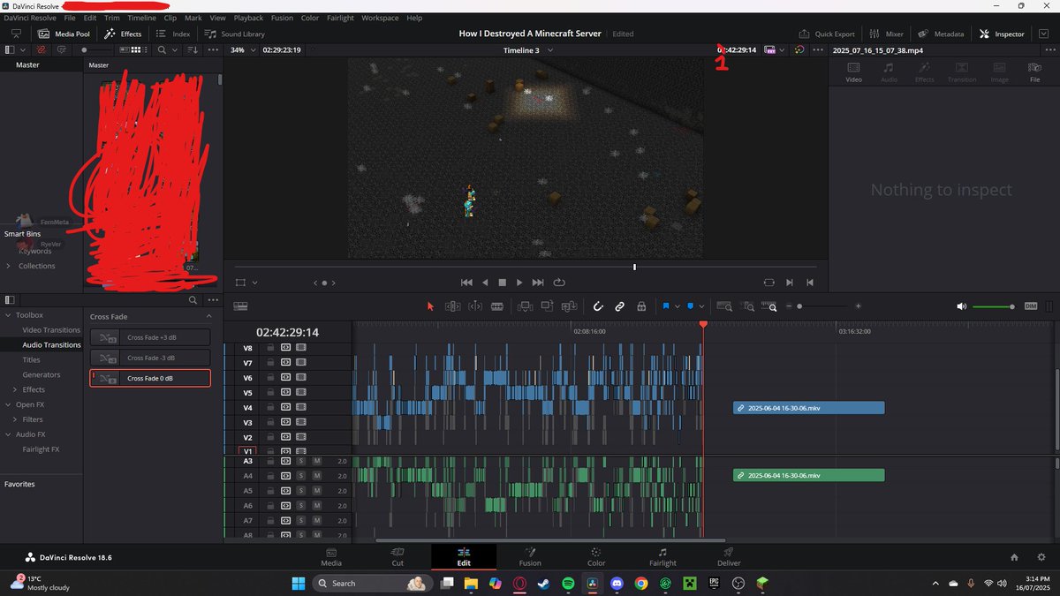Open the Timeline View Options icon
The image size is (1060, 596).
(x=240, y=306)
